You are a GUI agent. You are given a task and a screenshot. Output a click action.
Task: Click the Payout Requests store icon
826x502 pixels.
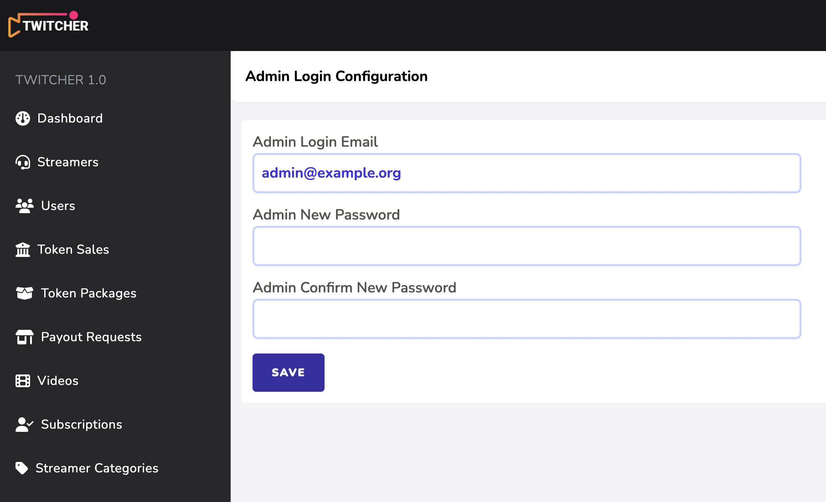tap(25, 337)
